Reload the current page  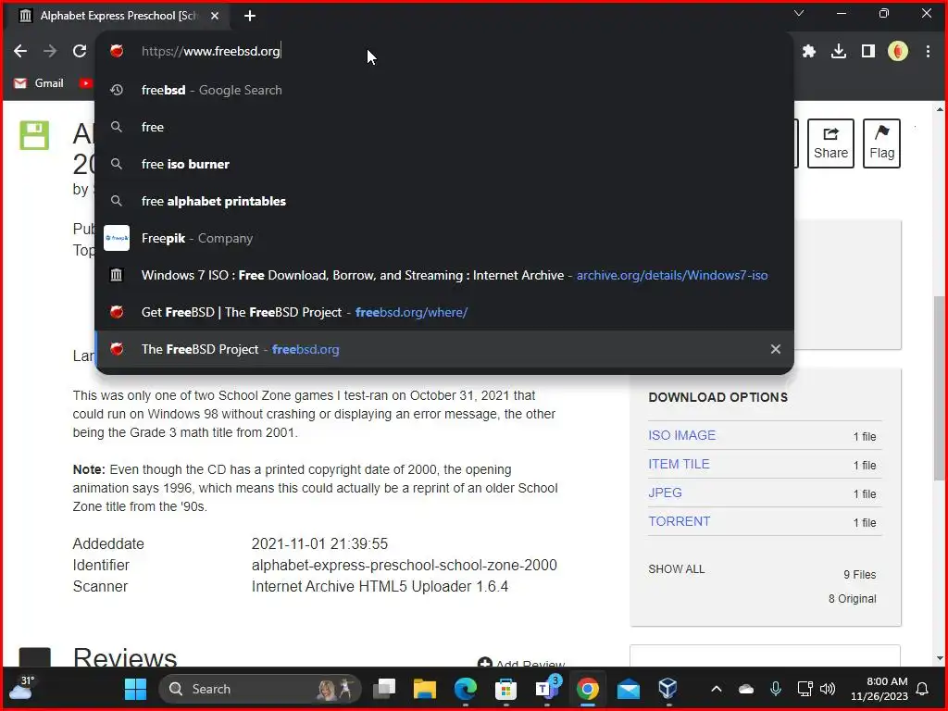[80, 52]
